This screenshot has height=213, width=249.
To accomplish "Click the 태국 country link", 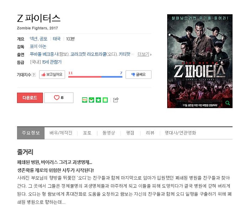I will pos(57,39).
